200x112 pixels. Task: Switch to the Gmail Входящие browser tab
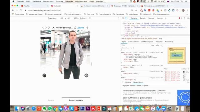tap(124, 6)
